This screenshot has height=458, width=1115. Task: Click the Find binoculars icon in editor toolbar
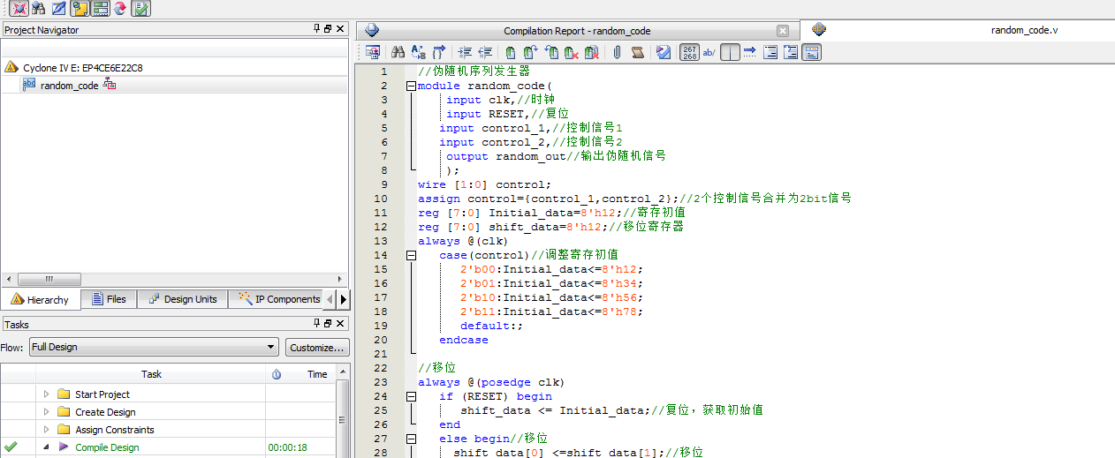[x=398, y=53]
